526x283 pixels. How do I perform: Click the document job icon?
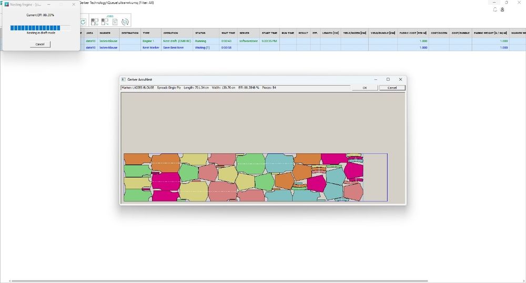click(115, 22)
